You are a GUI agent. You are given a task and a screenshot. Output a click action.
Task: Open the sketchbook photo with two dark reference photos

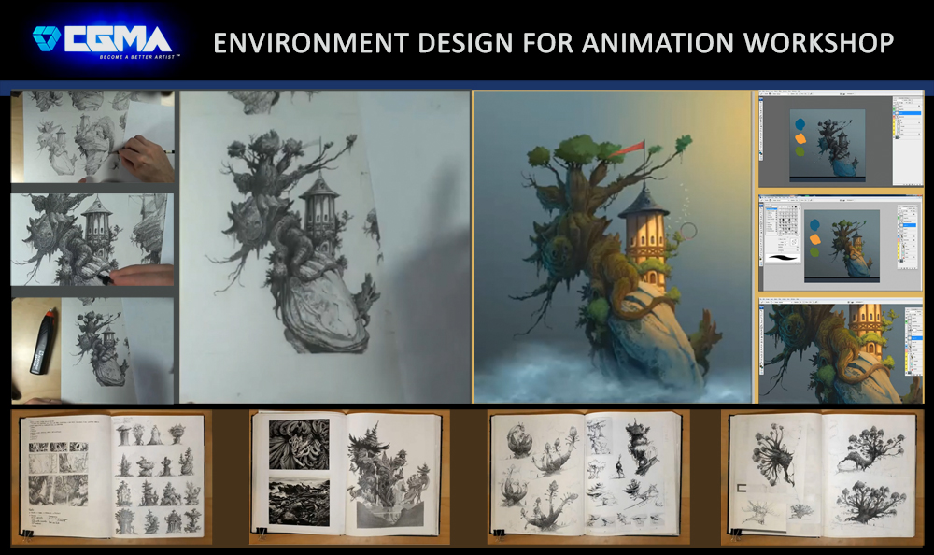coord(349,477)
